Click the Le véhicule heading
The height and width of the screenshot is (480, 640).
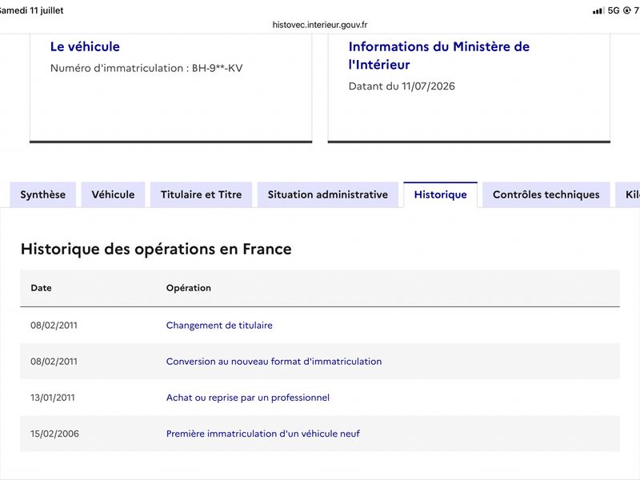pyautogui.click(x=85, y=46)
